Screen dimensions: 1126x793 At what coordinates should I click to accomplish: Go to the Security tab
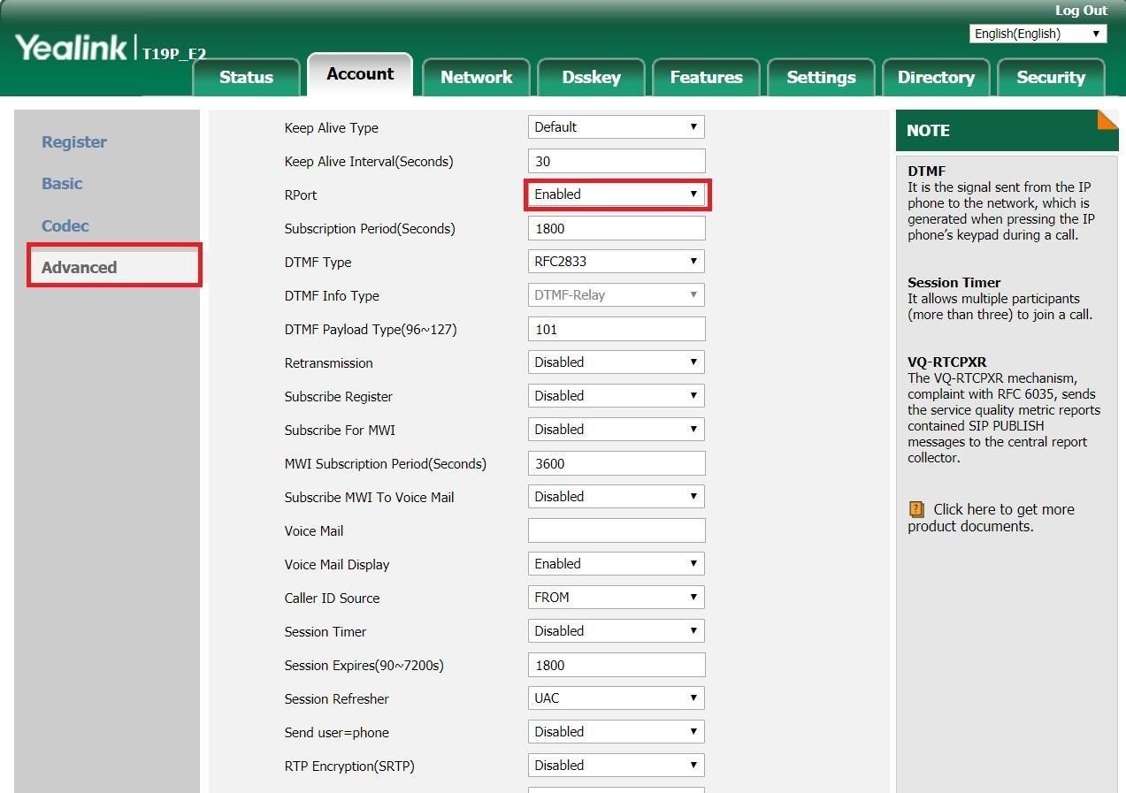[x=1050, y=77]
